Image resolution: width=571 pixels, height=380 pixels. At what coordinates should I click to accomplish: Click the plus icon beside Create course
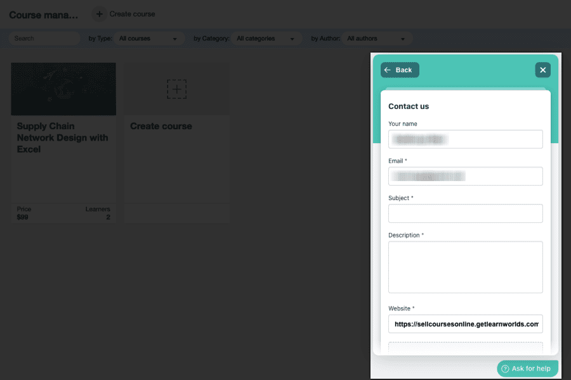(x=99, y=14)
